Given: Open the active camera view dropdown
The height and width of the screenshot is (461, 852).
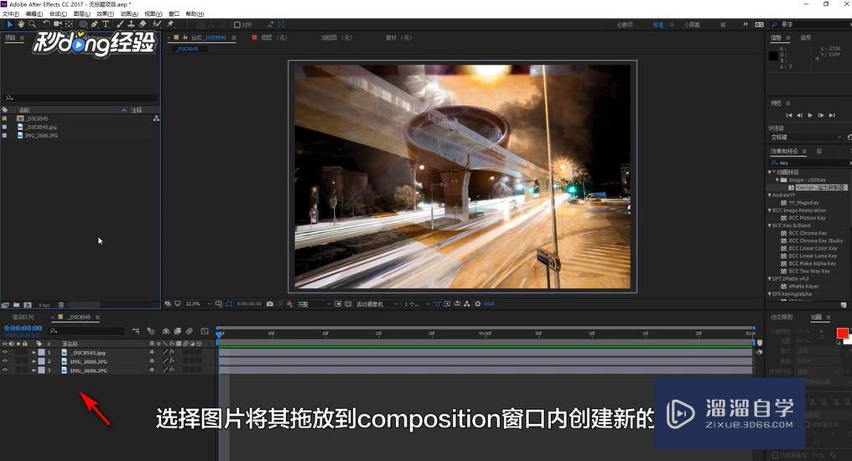Looking at the screenshot, I should coord(377,304).
